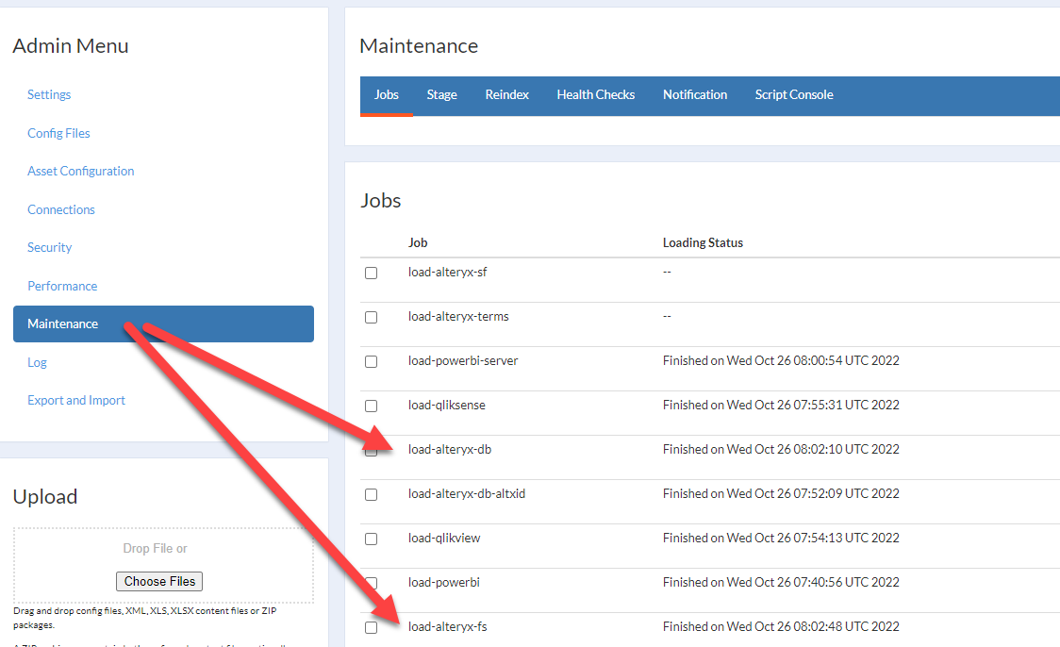The height and width of the screenshot is (647, 1060).
Task: Click the Choose Files button
Action: coord(158,581)
